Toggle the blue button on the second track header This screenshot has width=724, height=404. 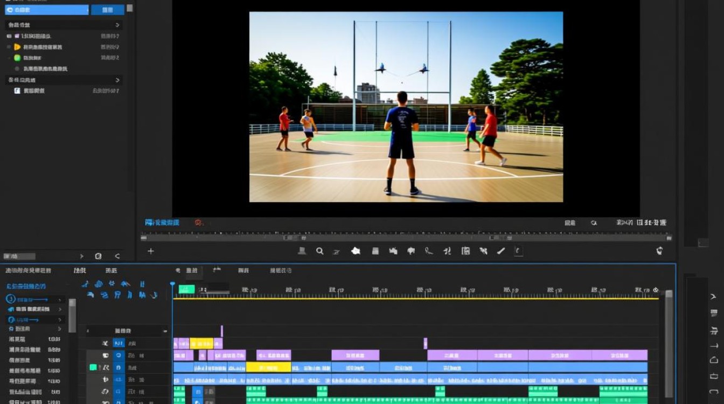pos(119,356)
